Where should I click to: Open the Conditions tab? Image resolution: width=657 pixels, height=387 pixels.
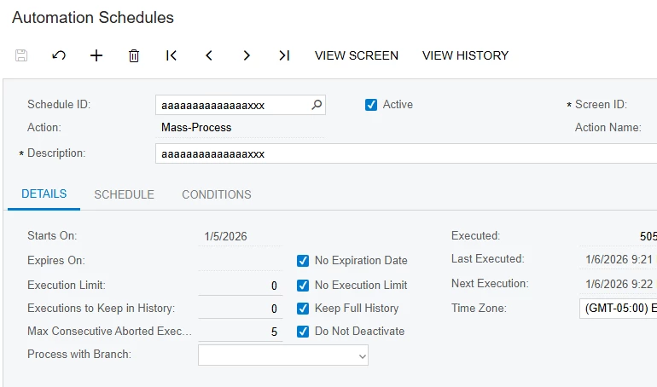(x=217, y=194)
